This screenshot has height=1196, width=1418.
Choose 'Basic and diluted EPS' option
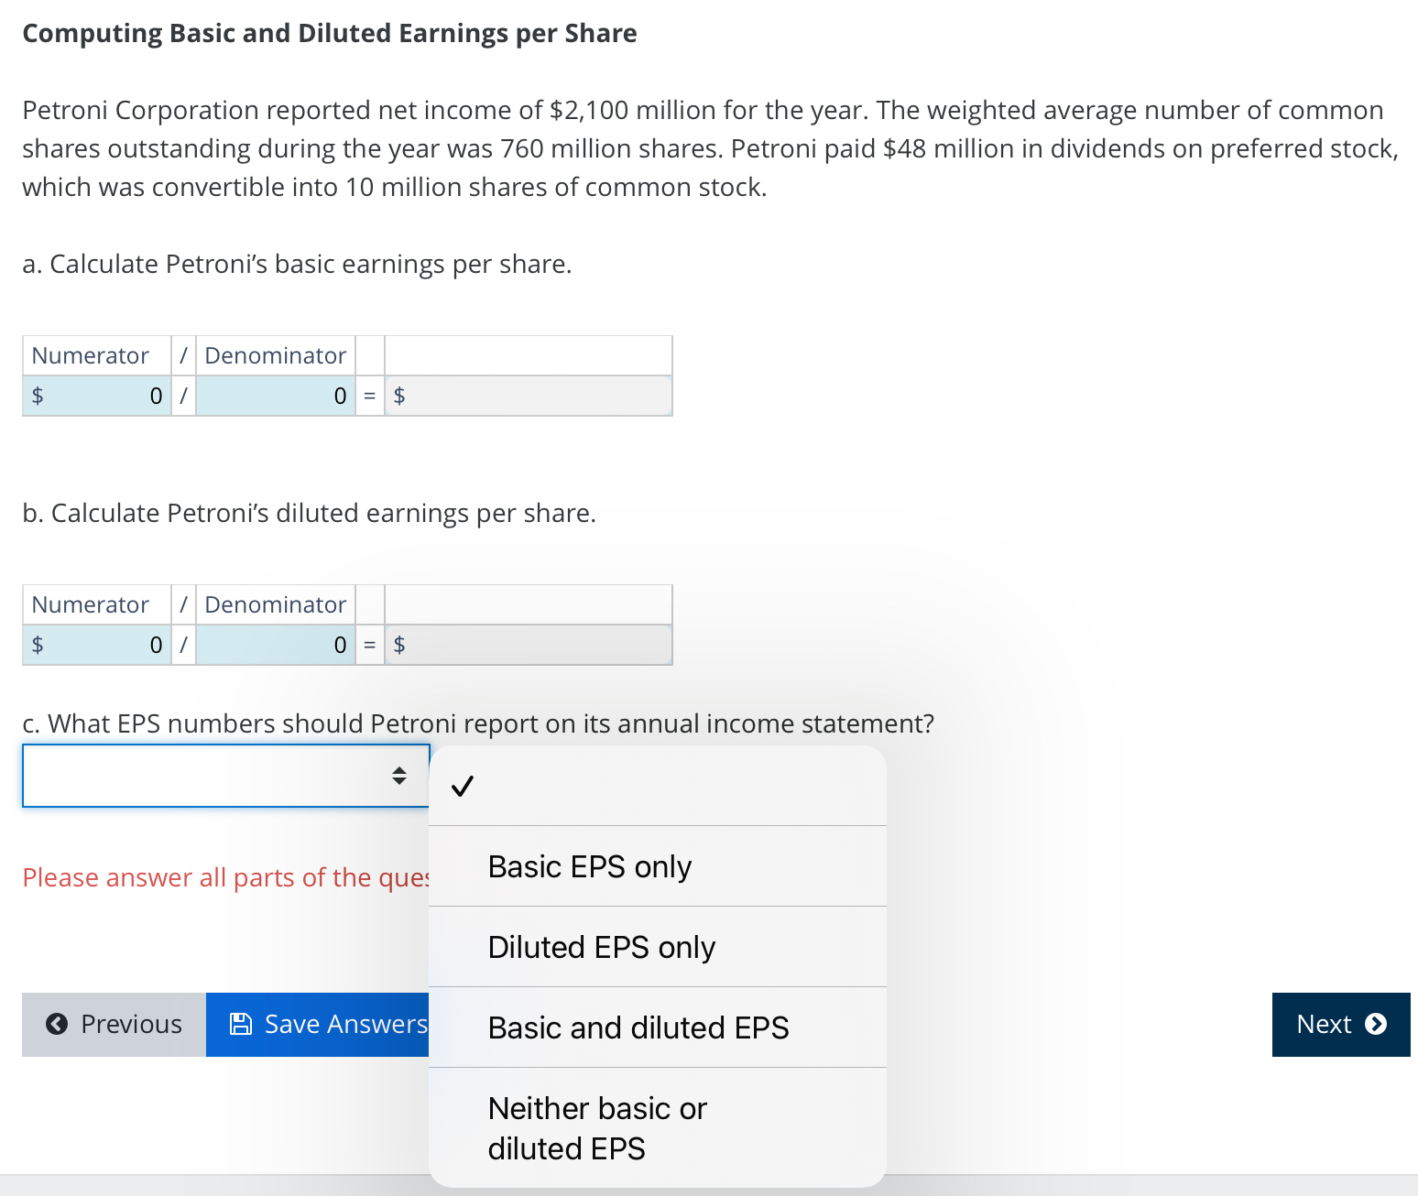(638, 1027)
